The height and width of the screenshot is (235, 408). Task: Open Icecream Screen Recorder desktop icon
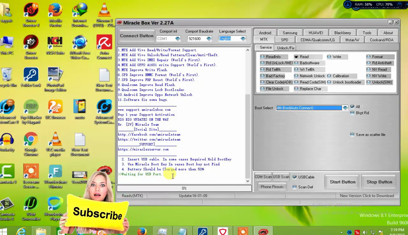point(31,176)
